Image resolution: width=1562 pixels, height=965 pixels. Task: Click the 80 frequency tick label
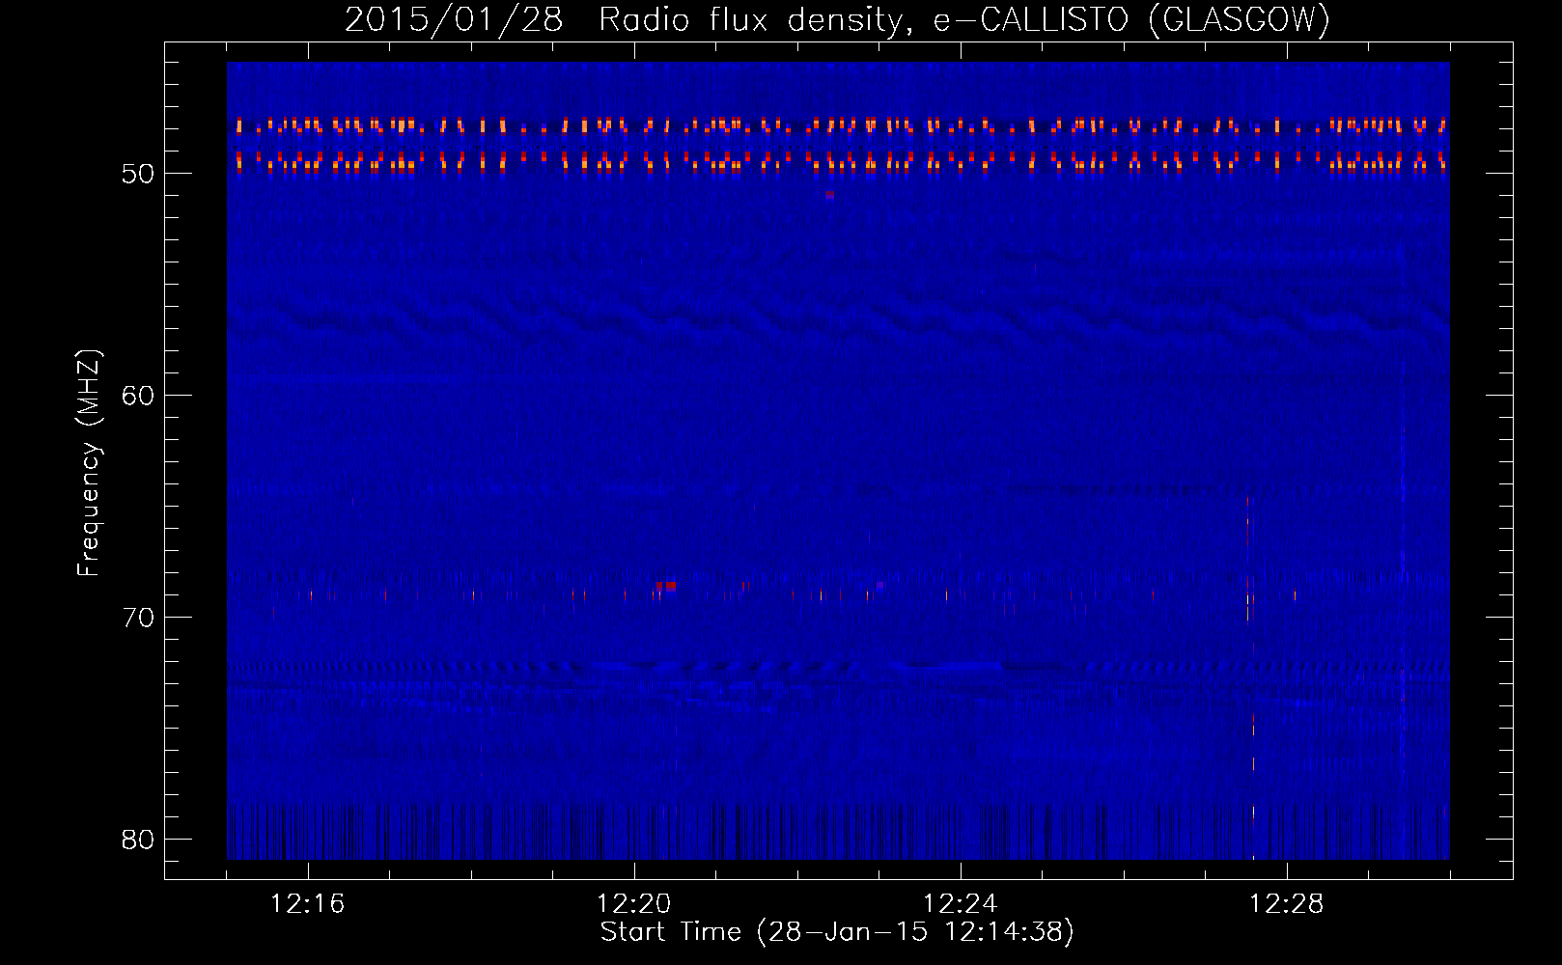tap(138, 840)
